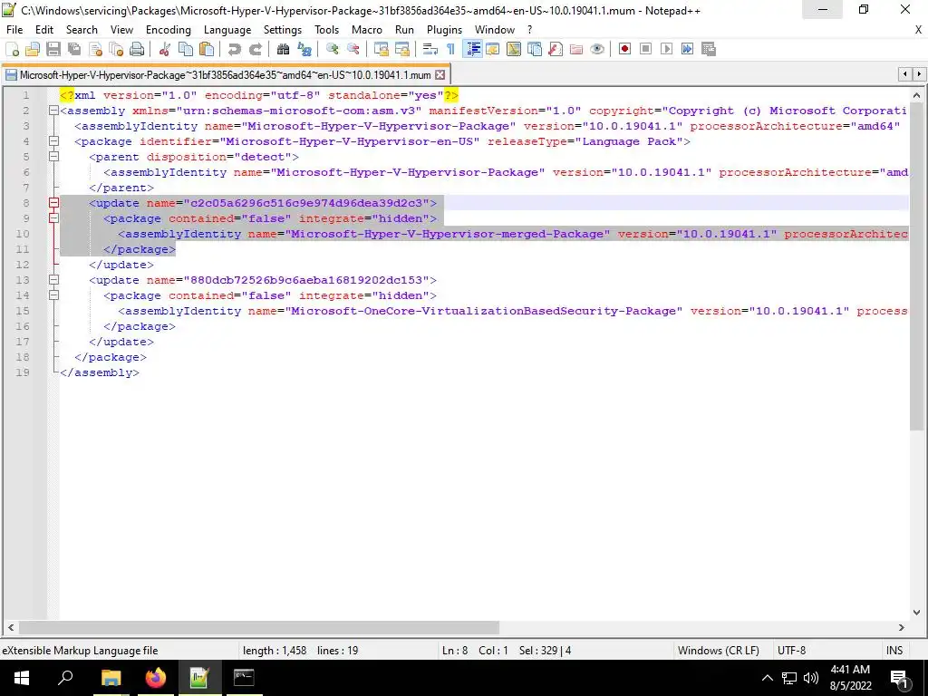Open the Macro menu
The height and width of the screenshot is (696, 928).
coord(367,30)
